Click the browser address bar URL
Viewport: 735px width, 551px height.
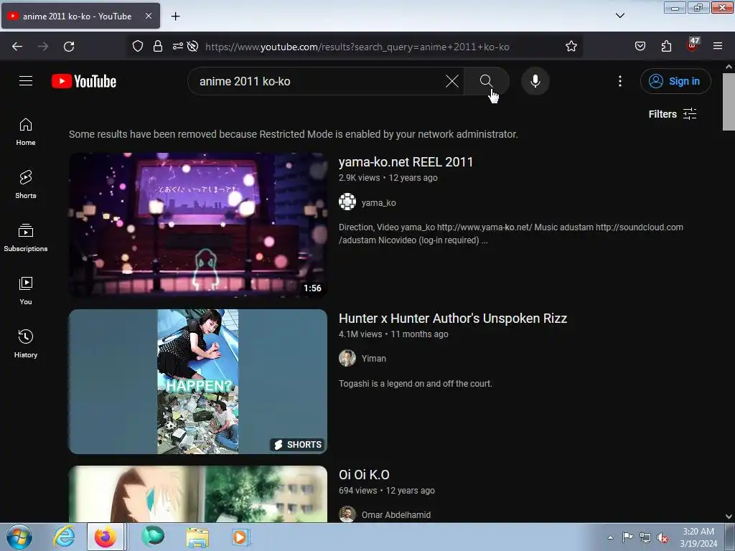pos(357,47)
